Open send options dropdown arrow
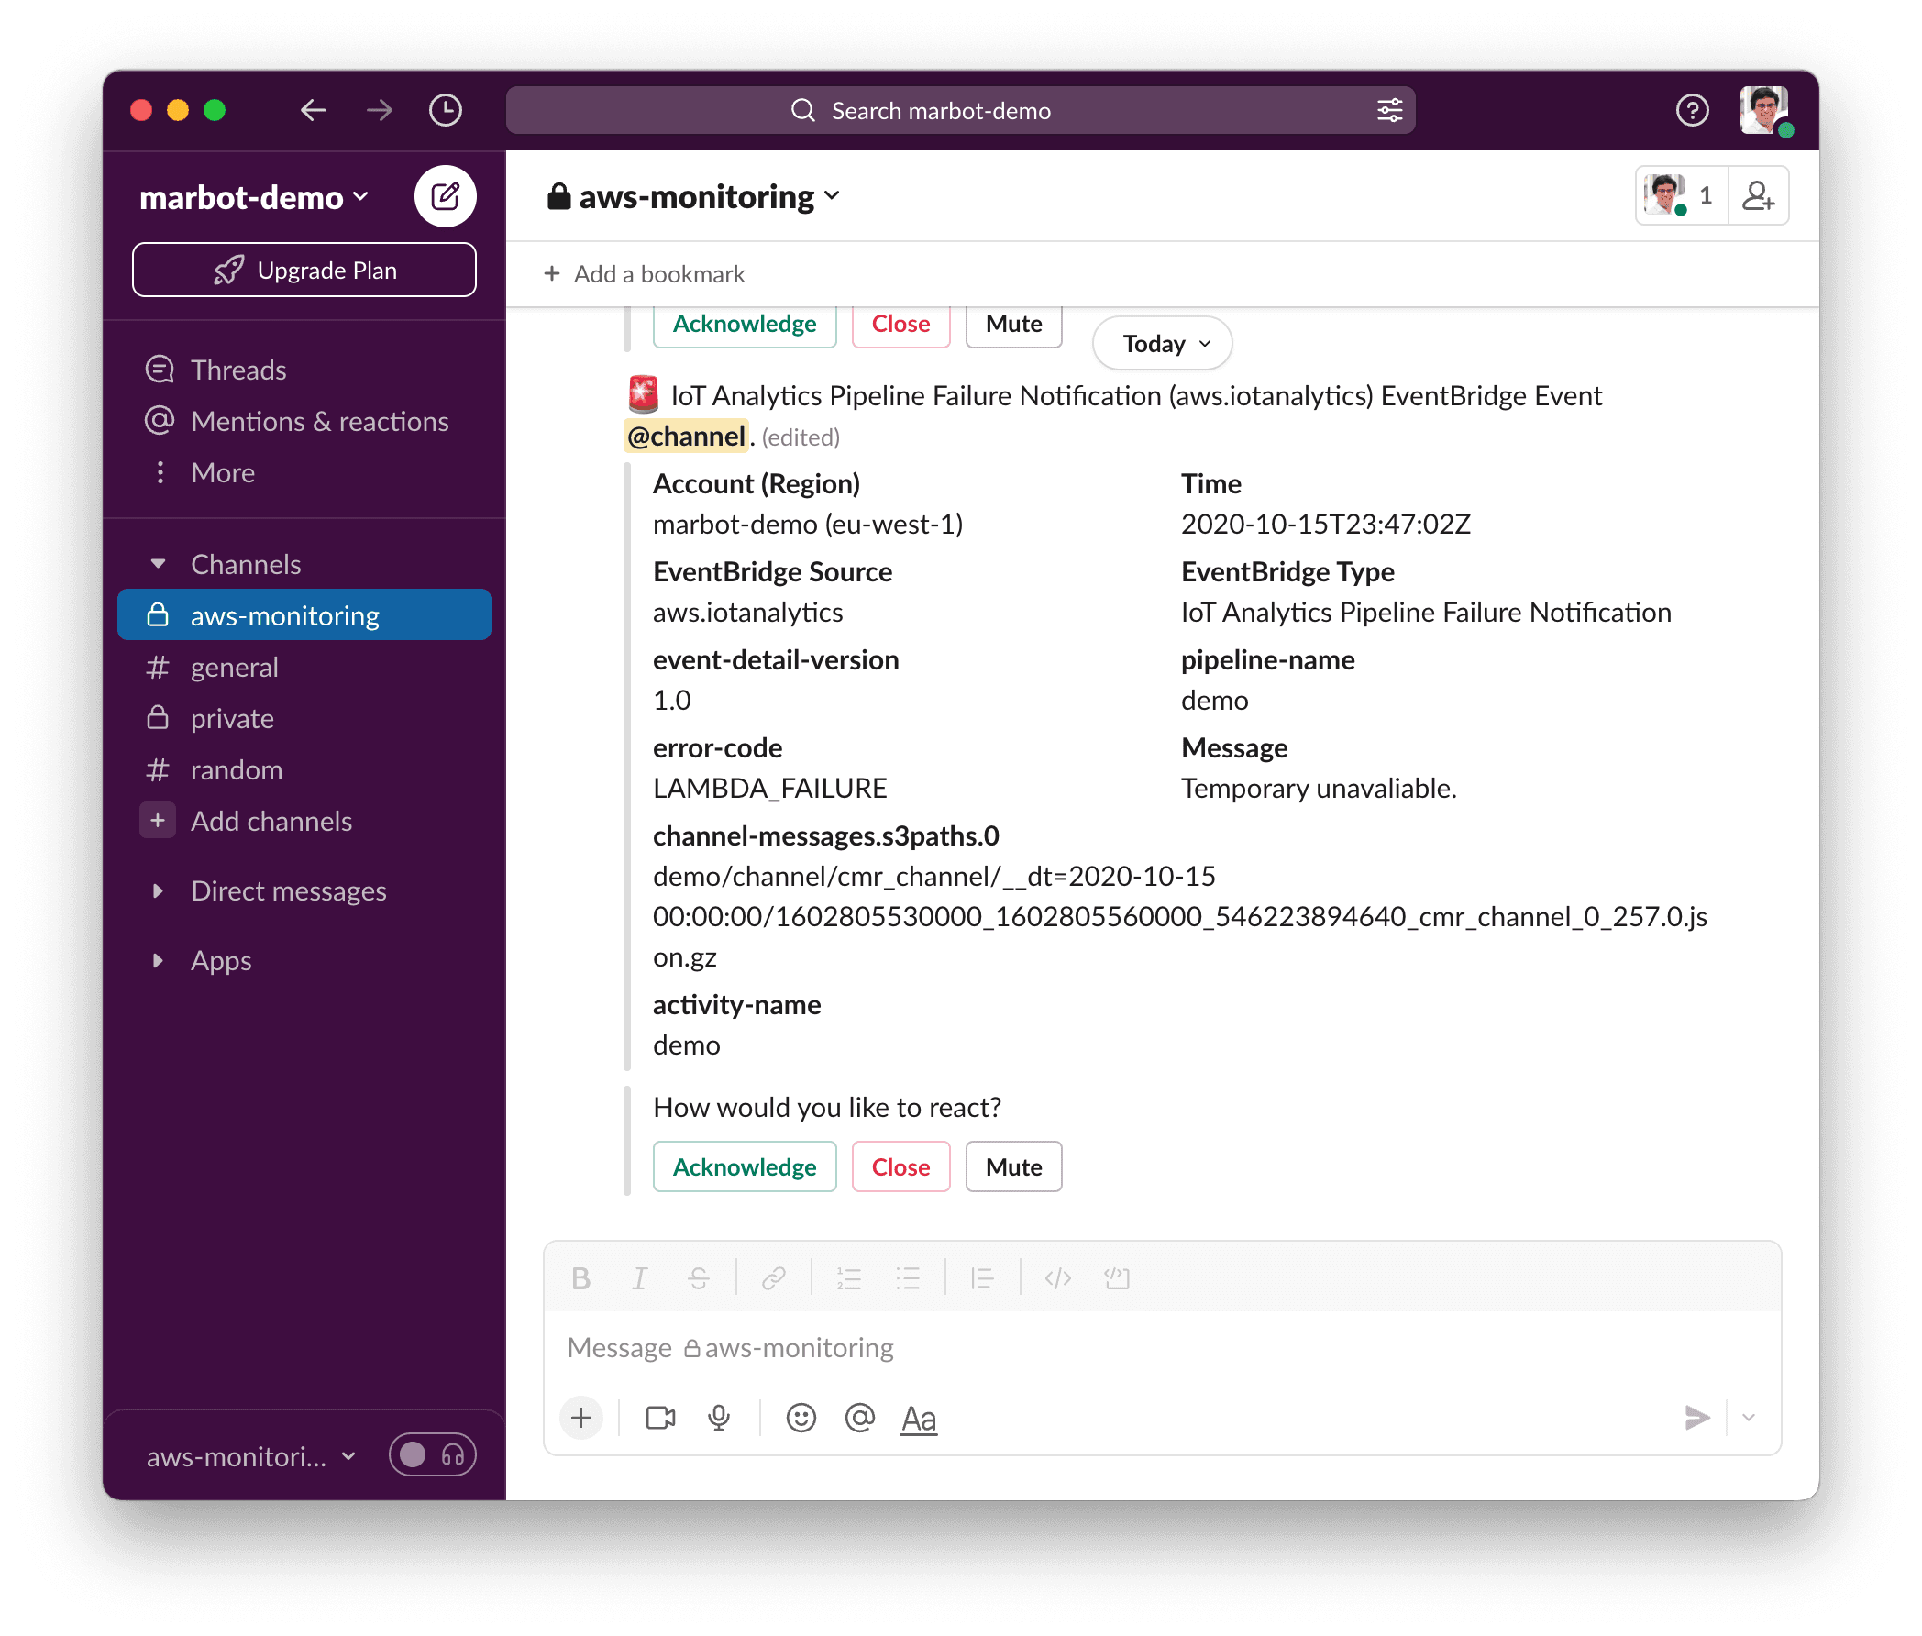1922x1636 pixels. 1749,1417
